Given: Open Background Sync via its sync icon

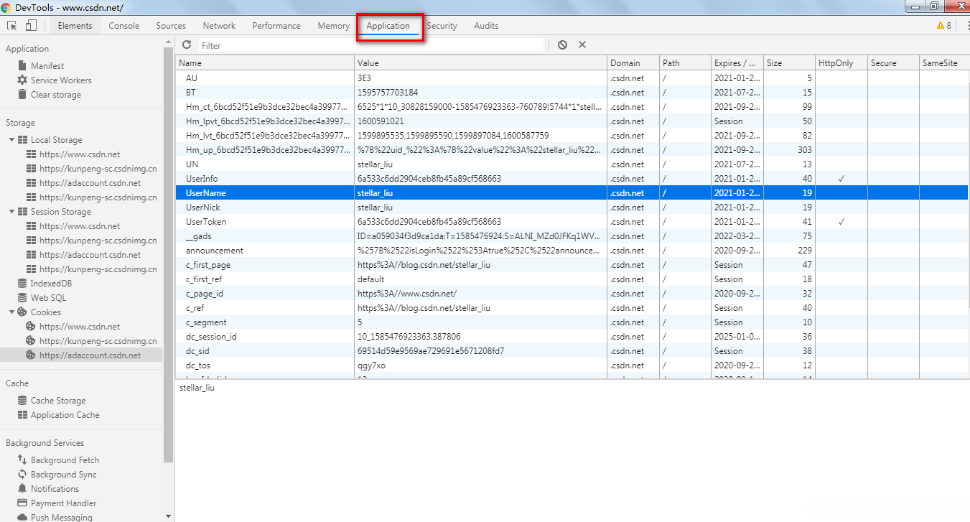Looking at the screenshot, I should click(22, 475).
